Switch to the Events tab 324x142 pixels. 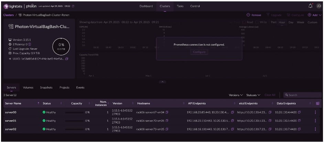80,87
